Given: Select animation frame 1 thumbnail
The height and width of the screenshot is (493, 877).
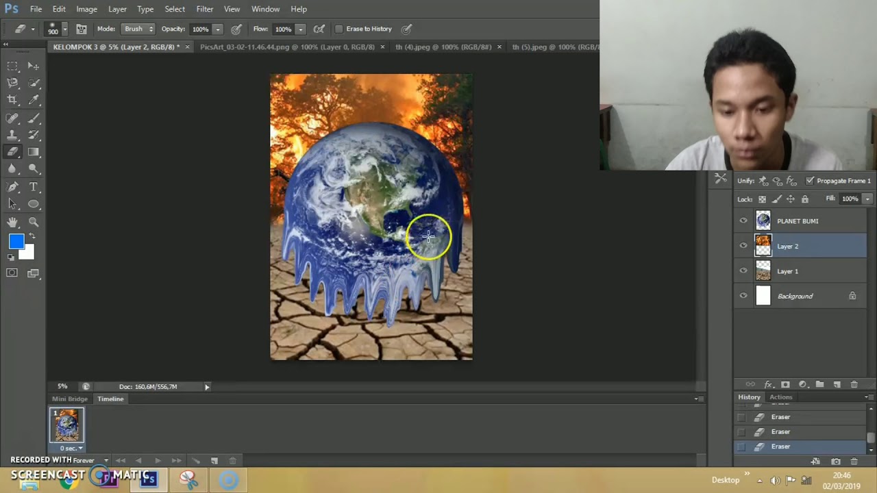Looking at the screenshot, I should pyautogui.click(x=66, y=425).
